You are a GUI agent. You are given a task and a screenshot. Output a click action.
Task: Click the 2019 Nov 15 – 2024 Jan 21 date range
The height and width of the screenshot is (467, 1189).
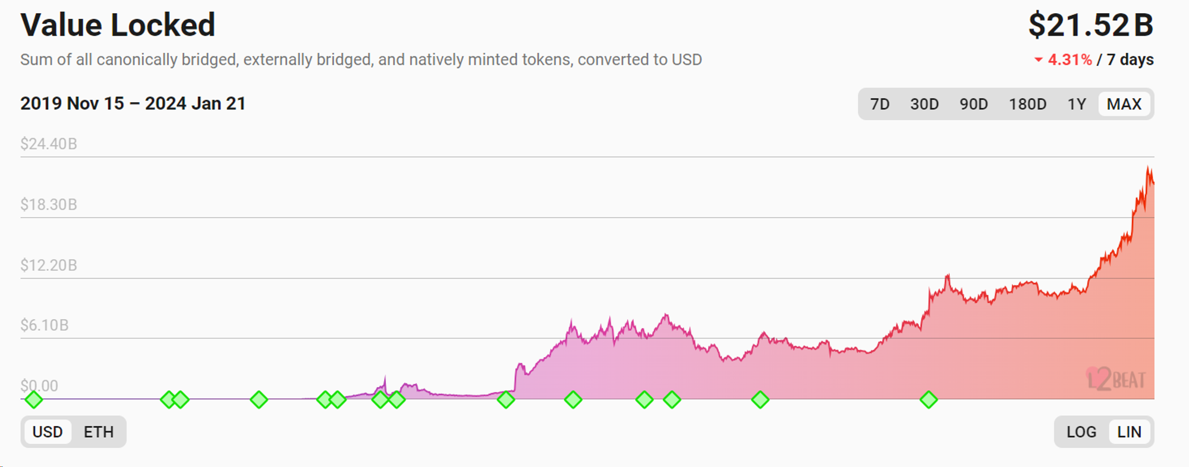pyautogui.click(x=133, y=103)
